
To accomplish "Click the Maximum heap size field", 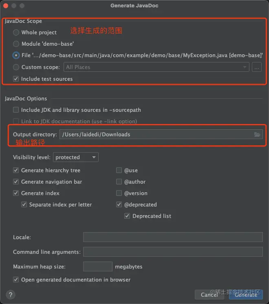I will click(97, 266).
